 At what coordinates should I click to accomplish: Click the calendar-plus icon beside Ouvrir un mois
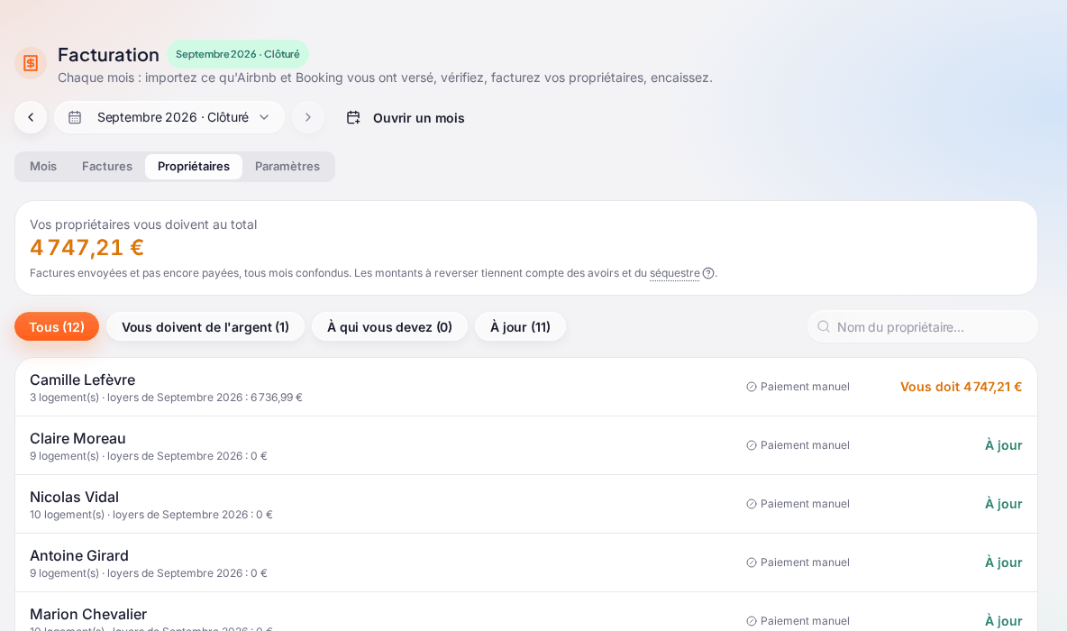click(353, 118)
